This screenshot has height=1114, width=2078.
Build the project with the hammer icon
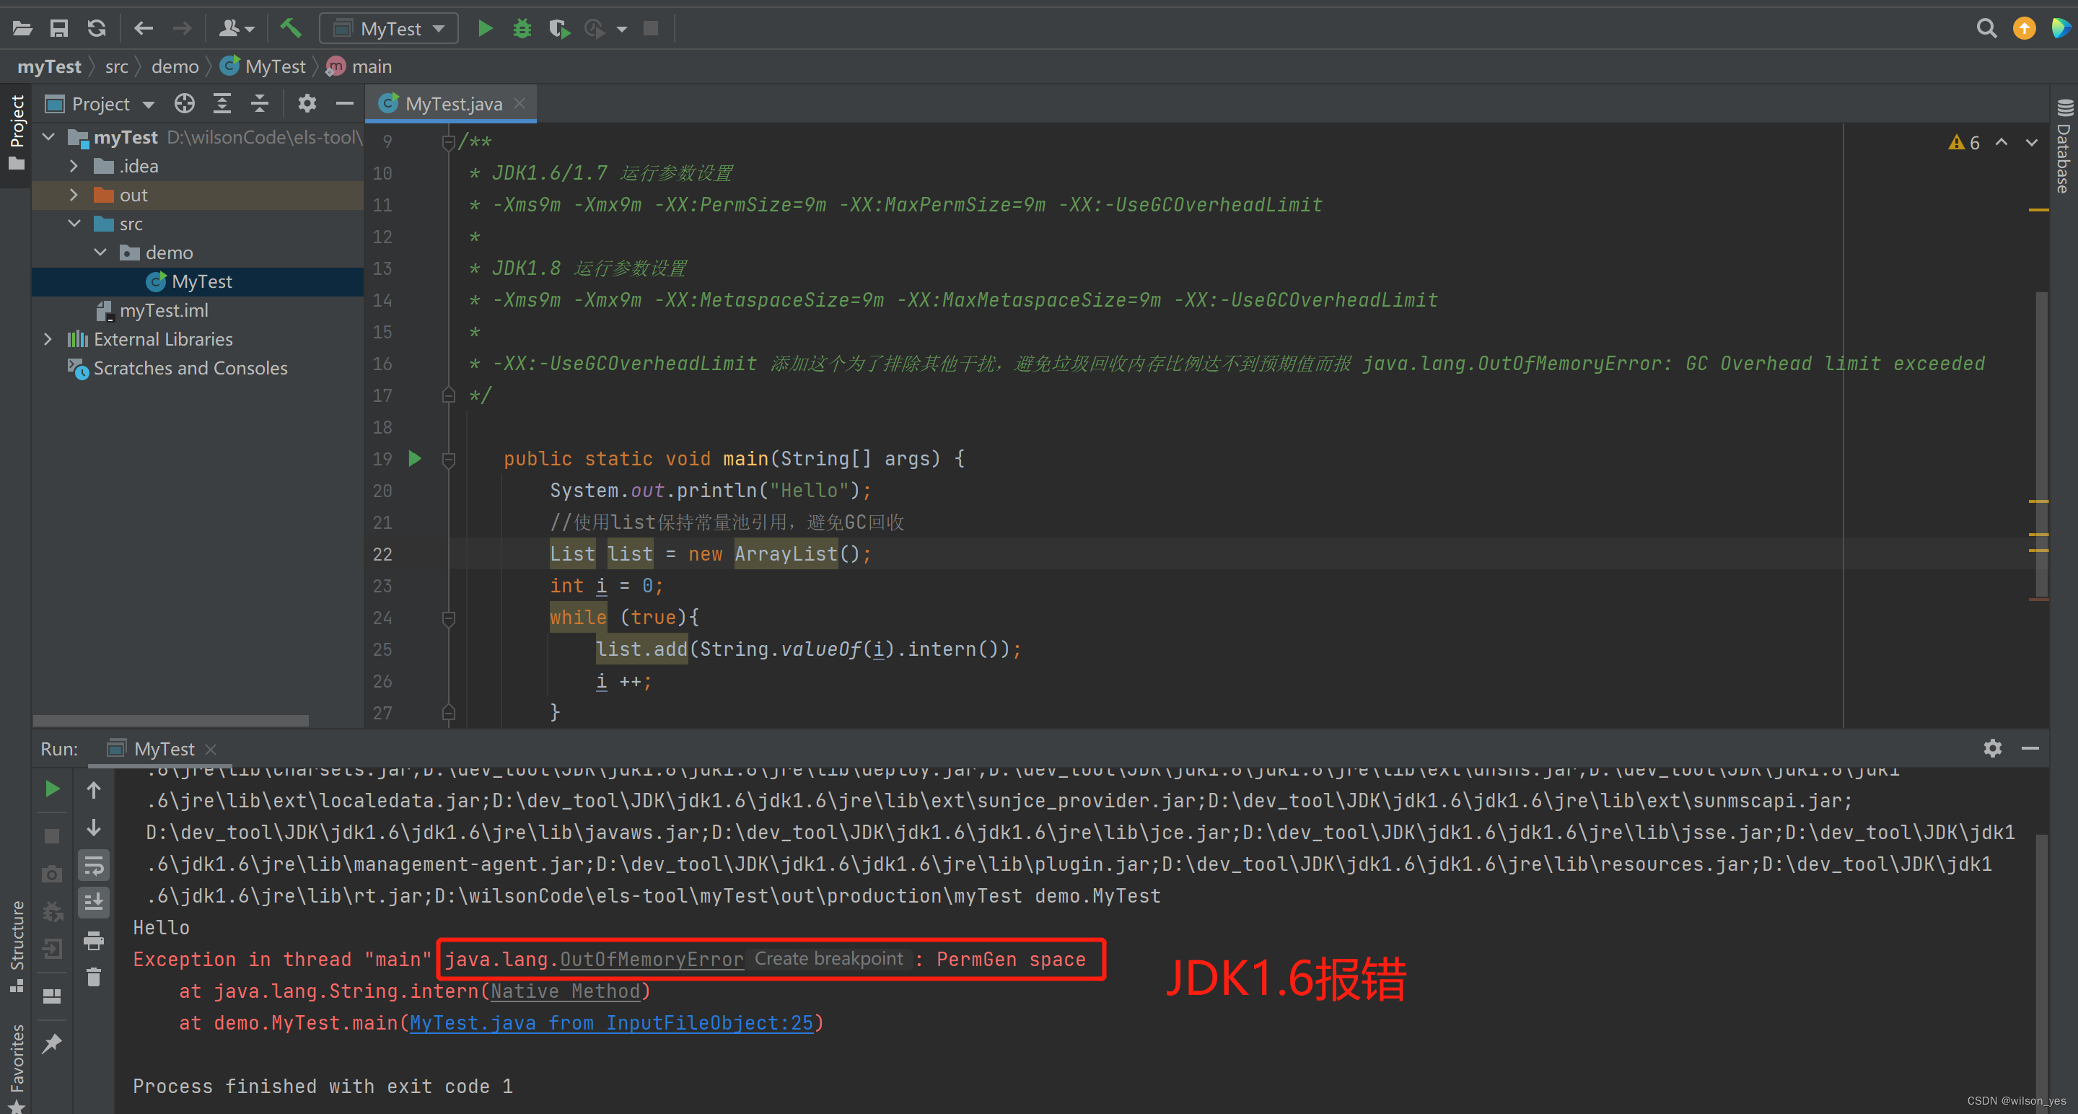click(x=291, y=28)
